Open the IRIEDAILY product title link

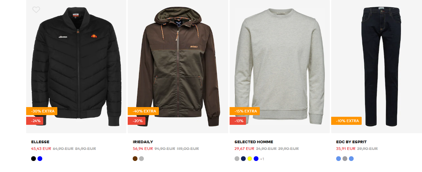click(x=143, y=142)
